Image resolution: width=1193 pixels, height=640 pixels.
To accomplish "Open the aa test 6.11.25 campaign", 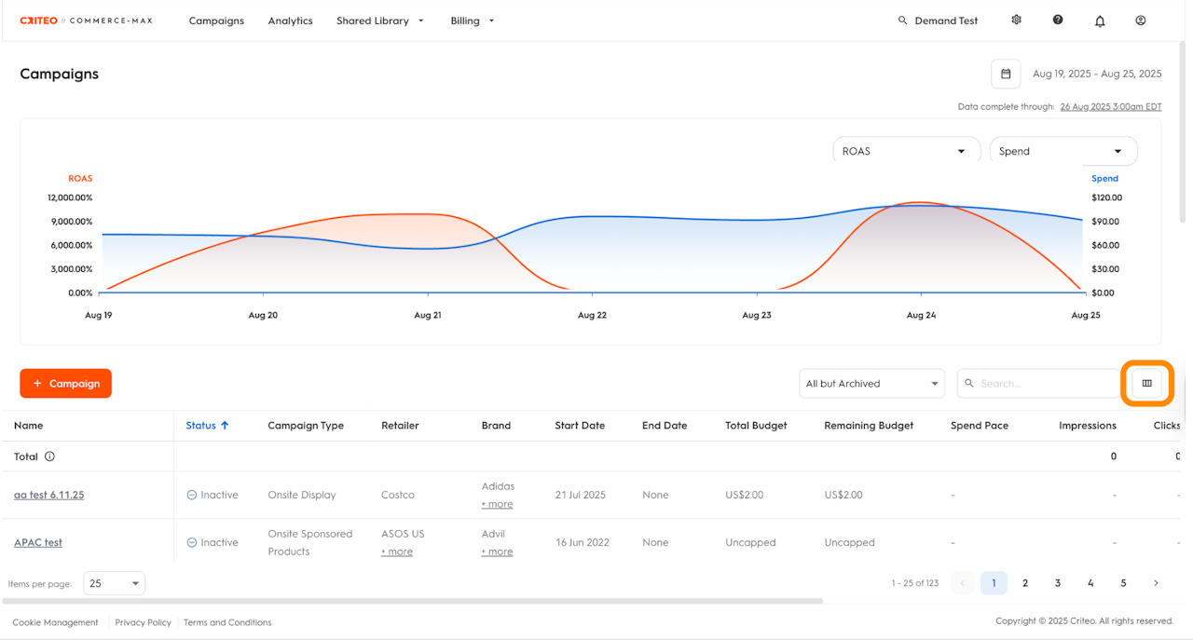I will coord(48,495).
